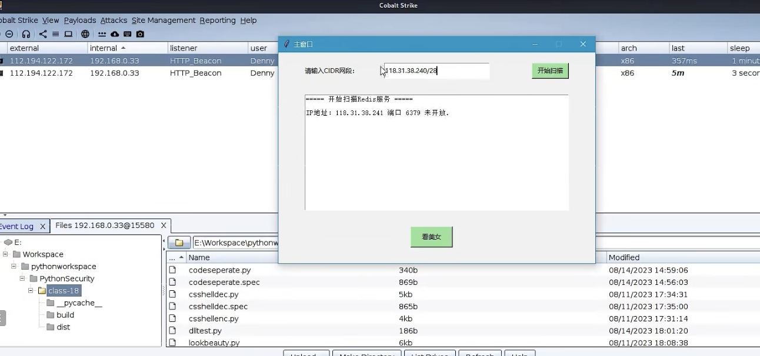Sort sessions by listener column header
Screen dimensions: 760x356
click(208, 48)
